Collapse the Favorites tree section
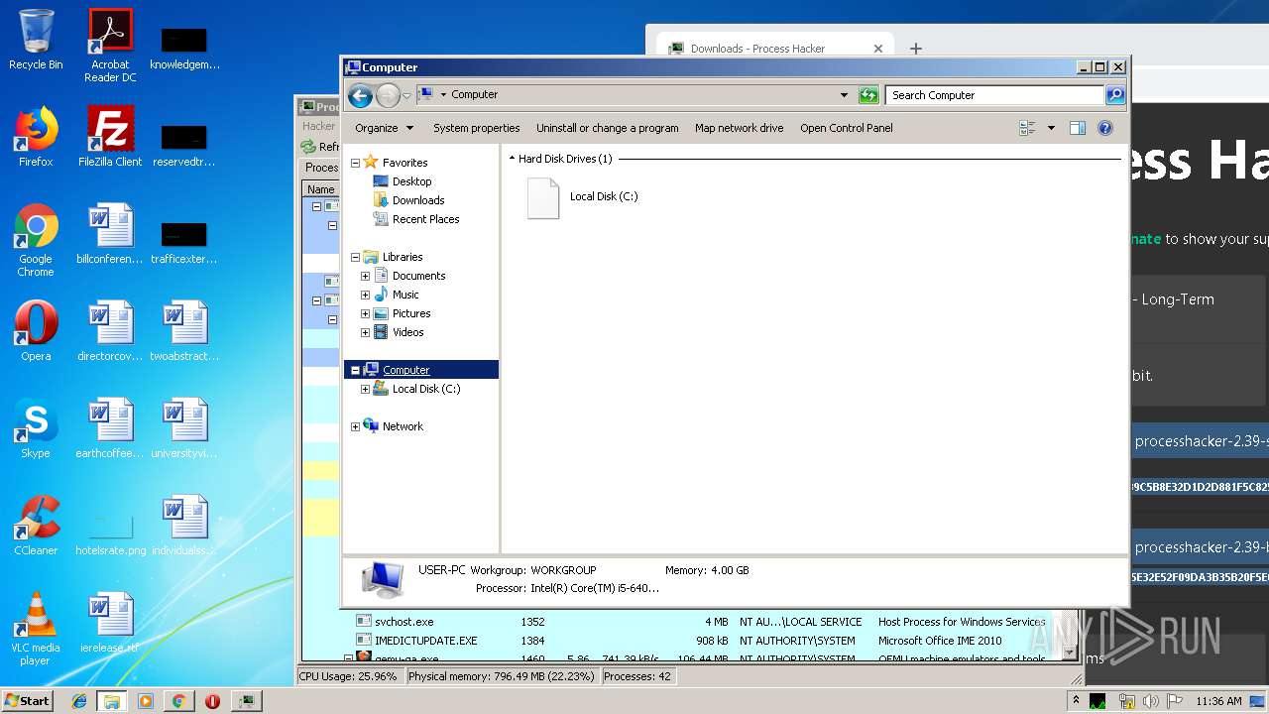 (x=355, y=163)
